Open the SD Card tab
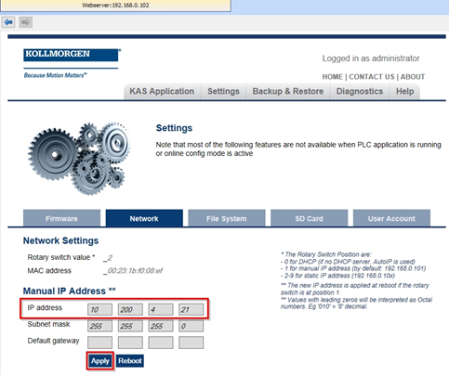Image resolution: width=449 pixels, height=375 pixels. pyautogui.click(x=309, y=218)
